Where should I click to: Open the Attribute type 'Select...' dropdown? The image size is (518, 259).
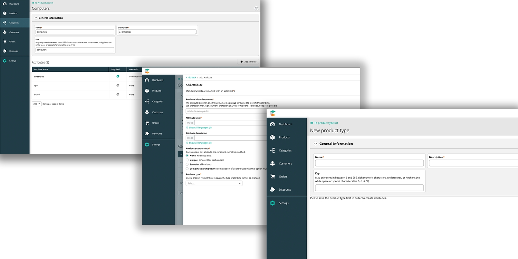pyautogui.click(x=214, y=183)
